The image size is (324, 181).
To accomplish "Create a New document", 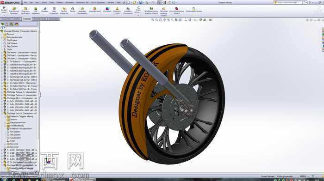I will coord(129,2).
